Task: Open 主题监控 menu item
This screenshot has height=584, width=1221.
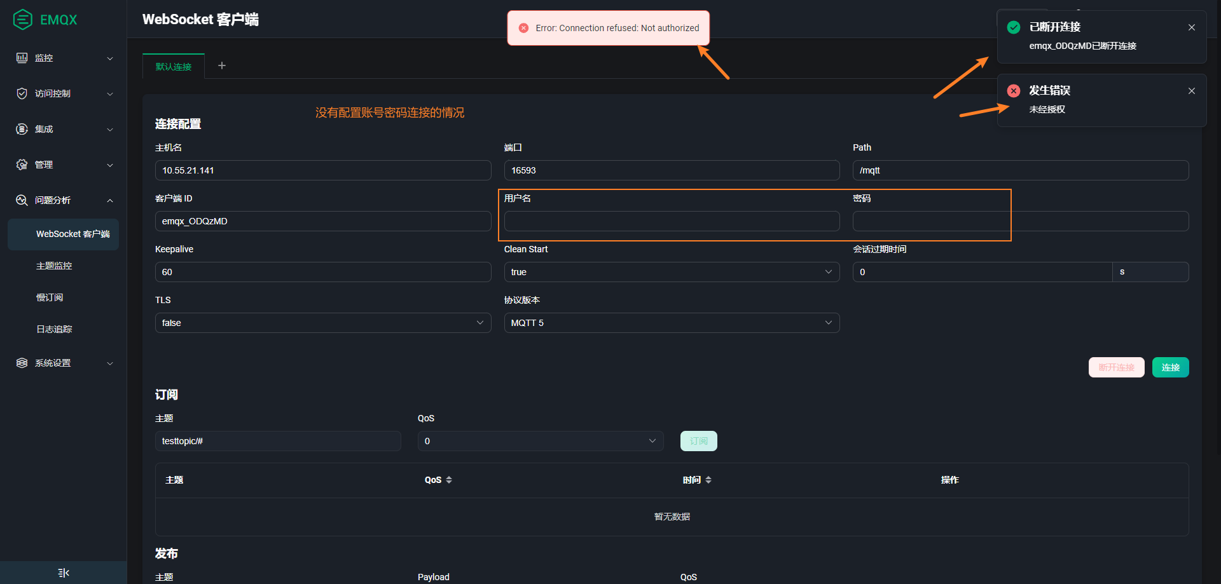Action: click(x=63, y=266)
